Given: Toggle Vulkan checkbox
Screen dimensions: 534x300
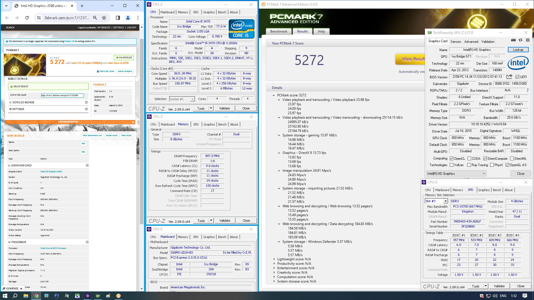Looking at the screenshot, I should pyautogui.click(x=452, y=165).
